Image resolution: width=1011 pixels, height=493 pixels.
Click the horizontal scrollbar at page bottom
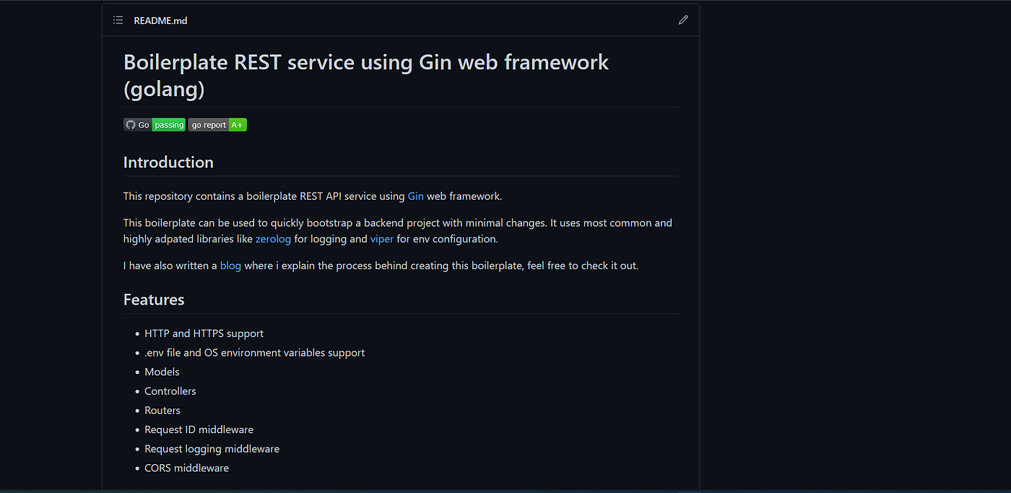(x=506, y=491)
